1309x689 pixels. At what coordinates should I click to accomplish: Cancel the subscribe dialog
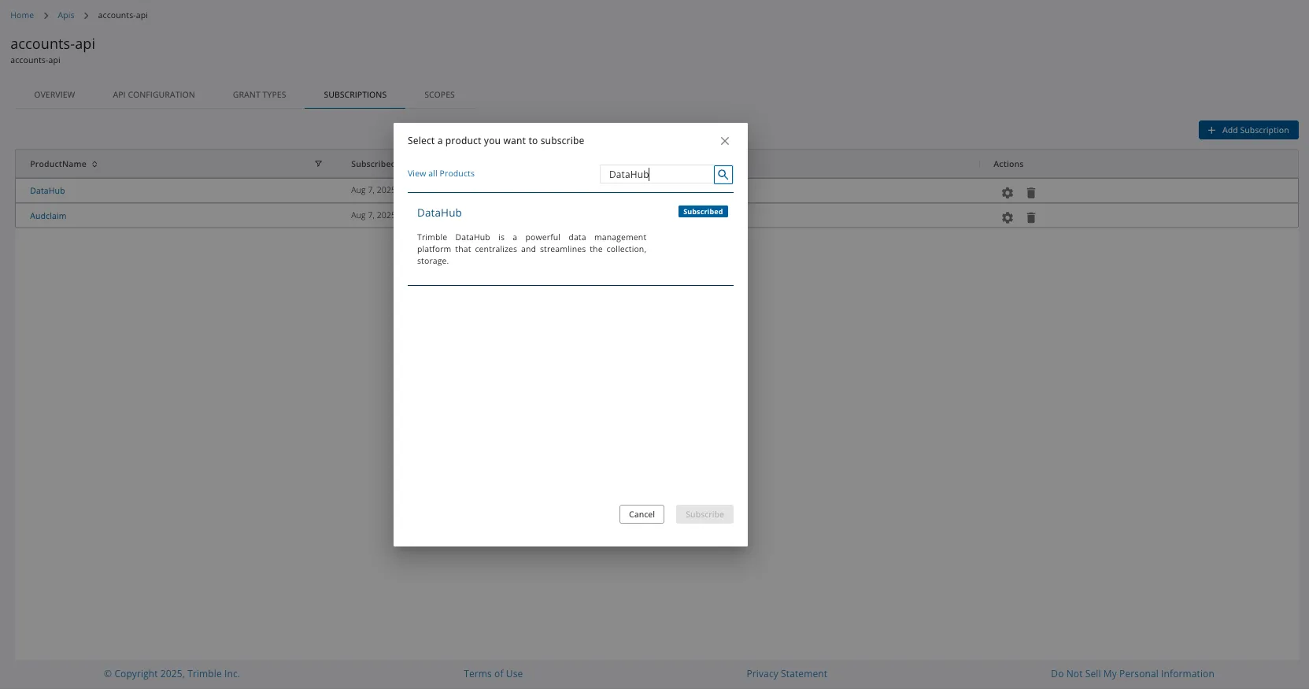(642, 514)
